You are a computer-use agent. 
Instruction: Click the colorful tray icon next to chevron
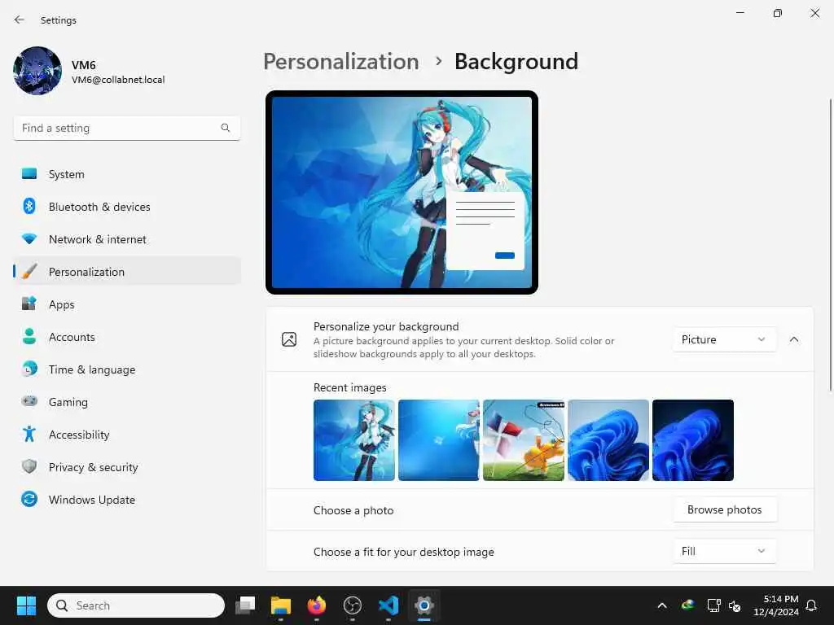(687, 605)
